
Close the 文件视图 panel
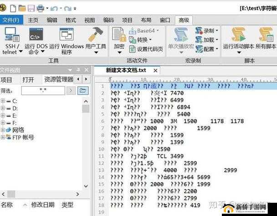87,70
